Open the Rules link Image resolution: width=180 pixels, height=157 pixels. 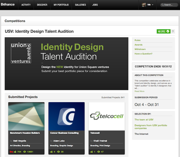[x=137, y=40]
